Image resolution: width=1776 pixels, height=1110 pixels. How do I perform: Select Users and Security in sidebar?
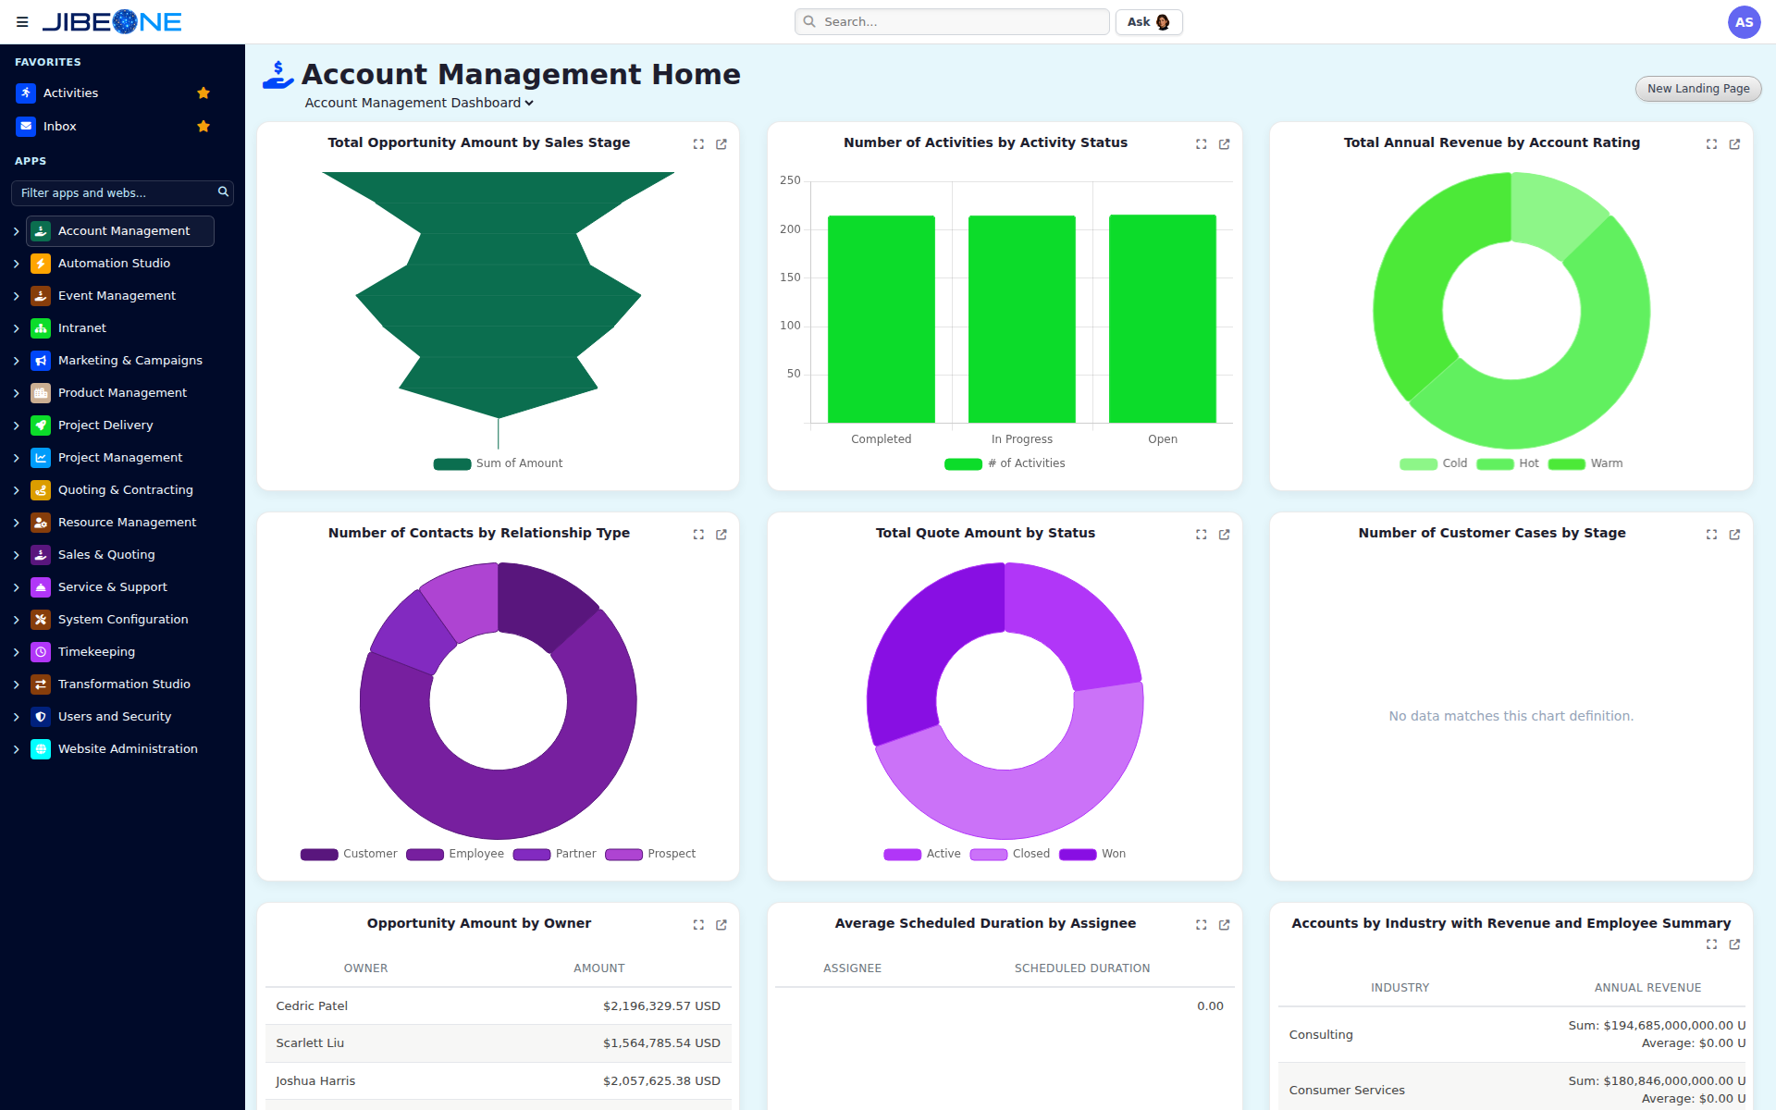(x=115, y=717)
